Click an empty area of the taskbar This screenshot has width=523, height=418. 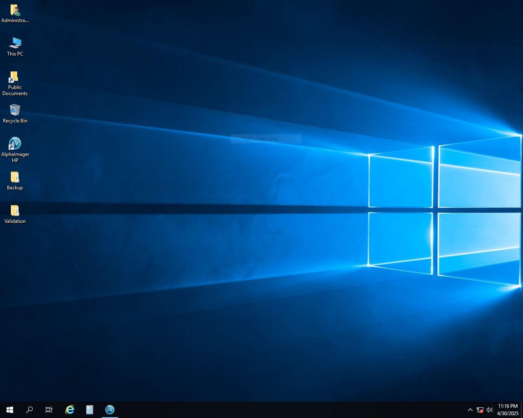[286, 410]
